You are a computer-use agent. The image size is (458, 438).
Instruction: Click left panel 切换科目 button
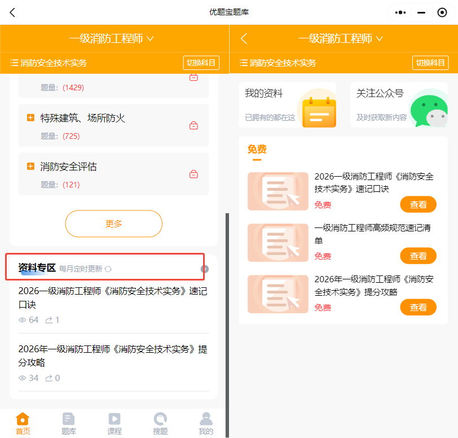coord(201,63)
